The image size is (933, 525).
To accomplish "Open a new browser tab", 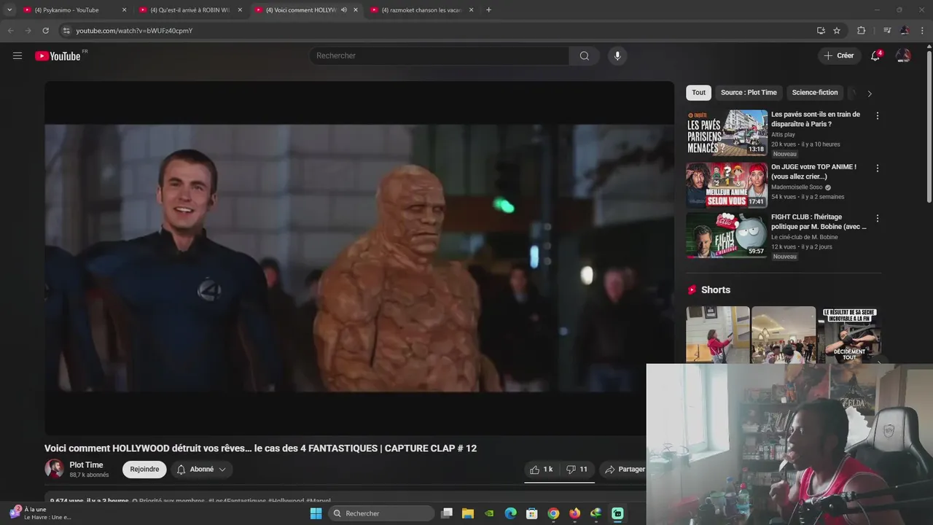I will [x=488, y=10].
